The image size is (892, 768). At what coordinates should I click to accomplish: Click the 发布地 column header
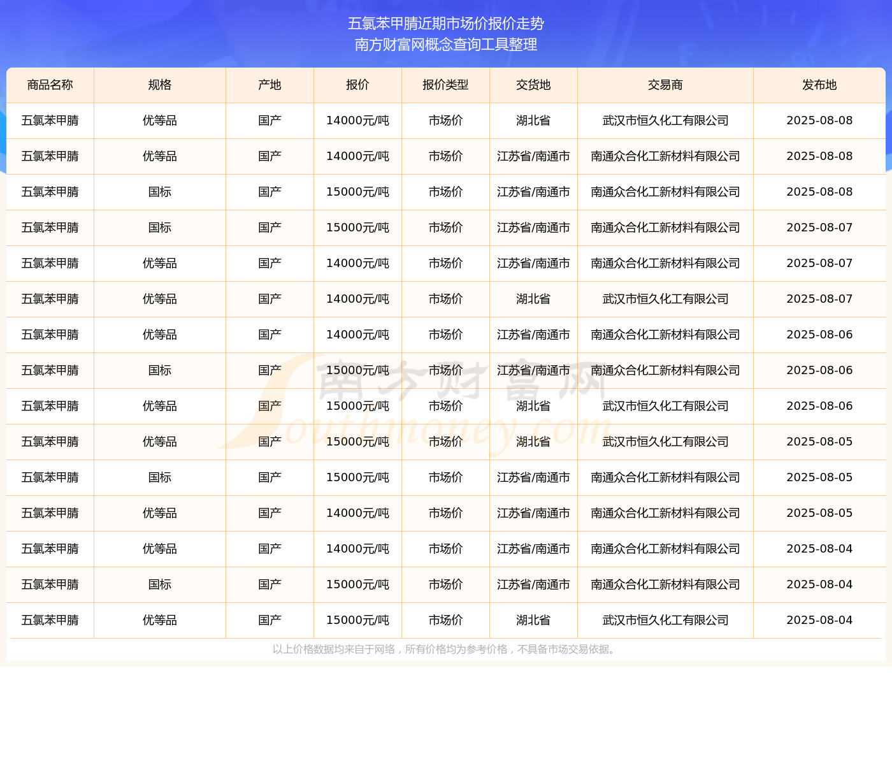(819, 85)
